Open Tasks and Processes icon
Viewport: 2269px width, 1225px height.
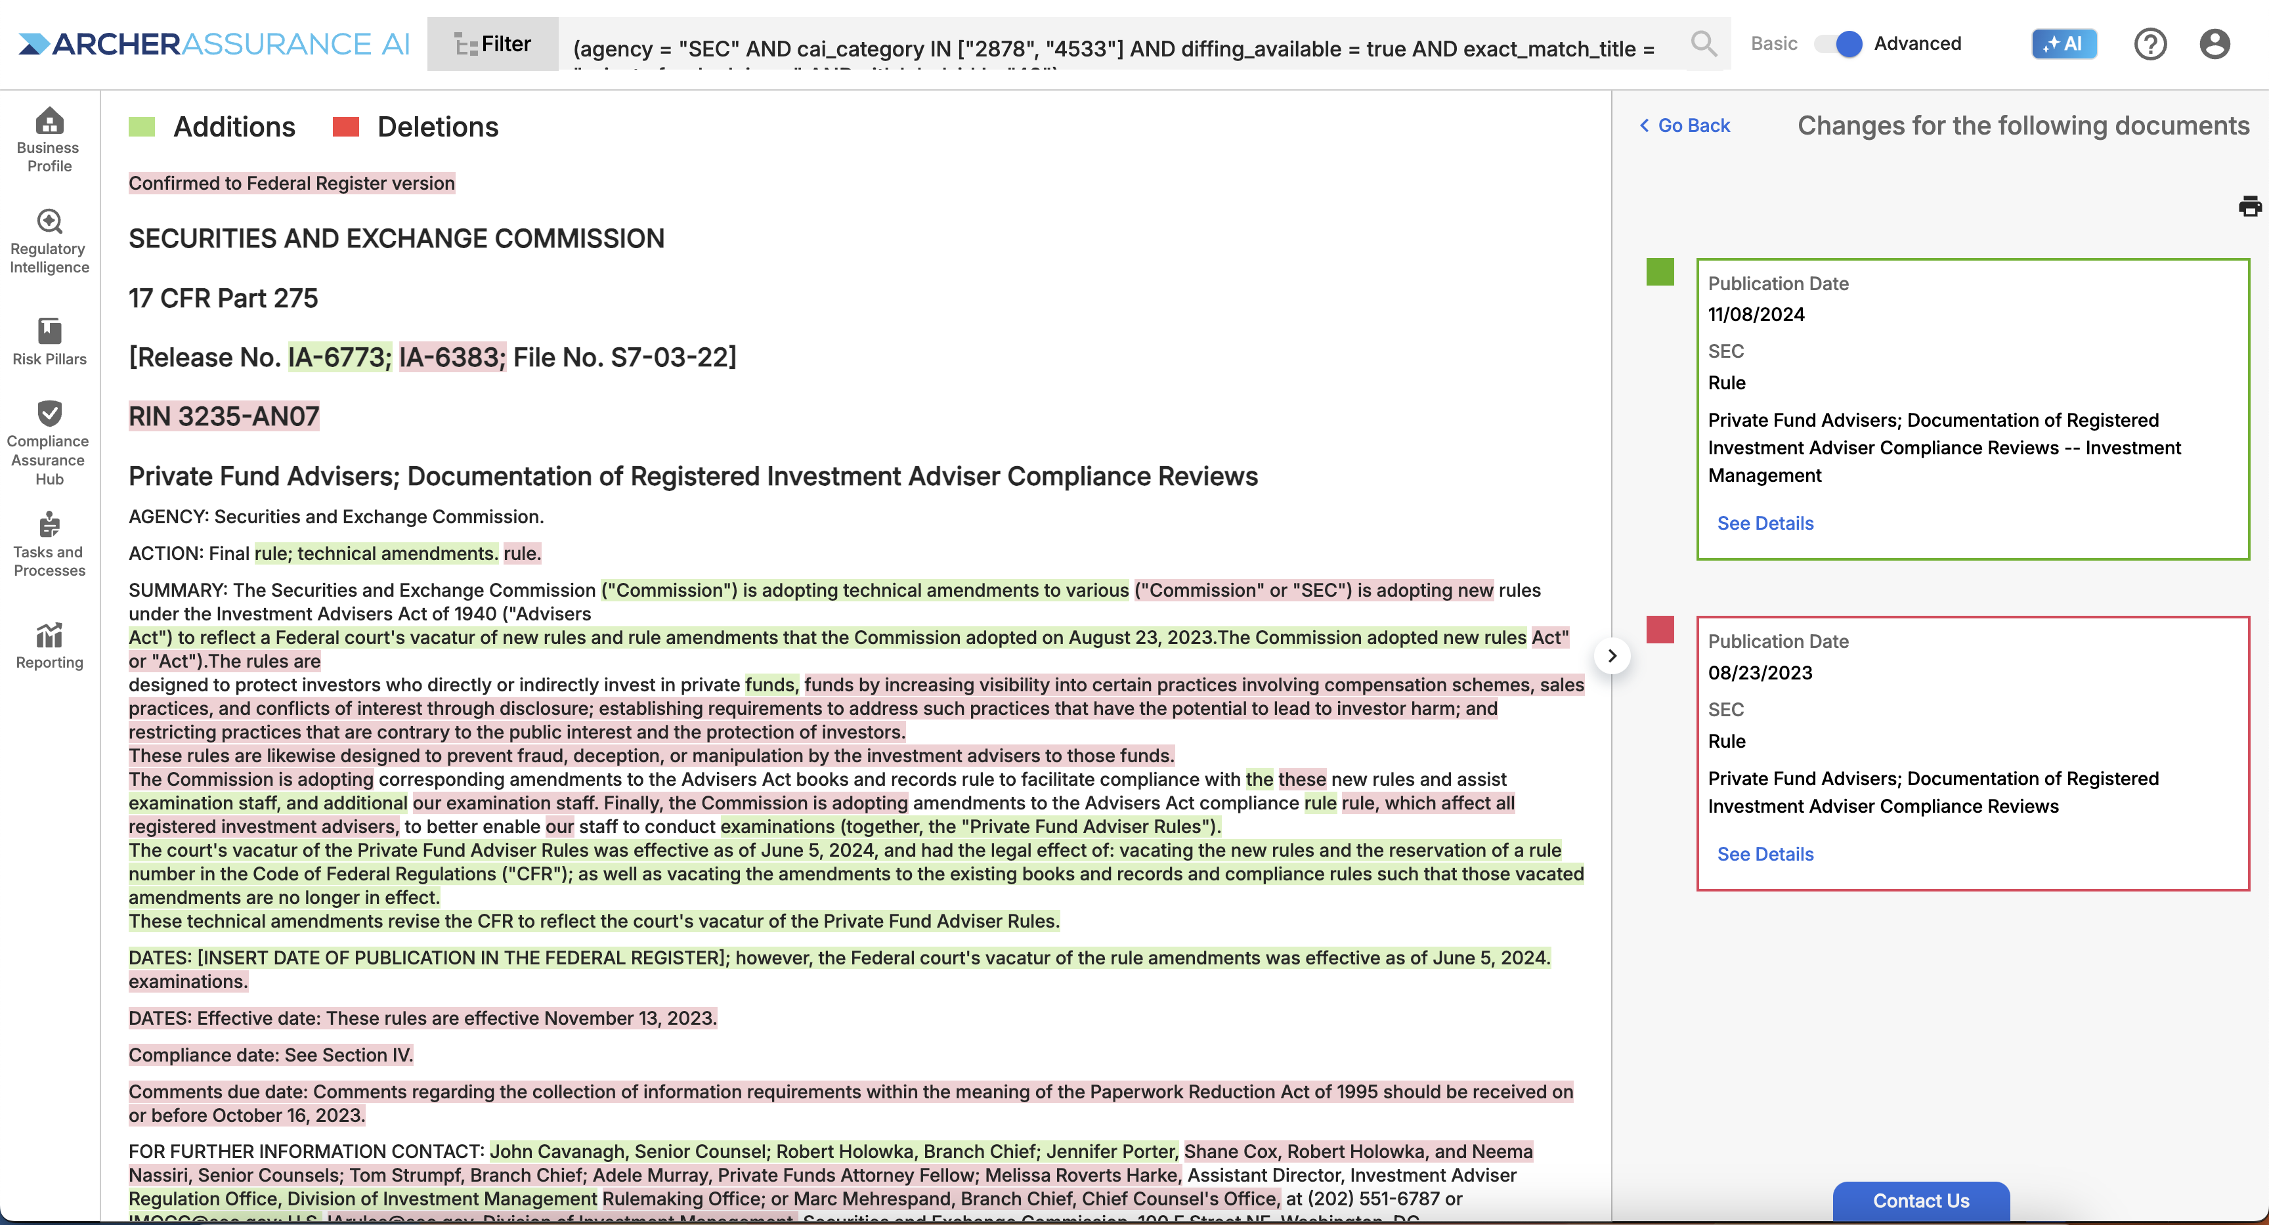[x=49, y=524]
